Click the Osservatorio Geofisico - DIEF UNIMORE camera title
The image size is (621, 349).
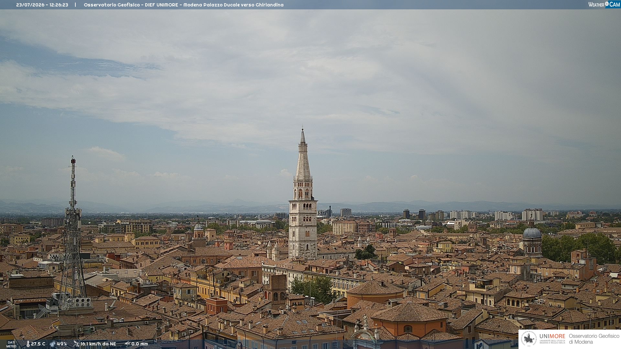(x=184, y=5)
